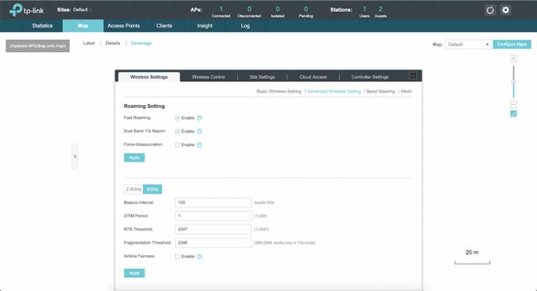
Task: Open the Map selection dropdown
Action: pos(468,44)
